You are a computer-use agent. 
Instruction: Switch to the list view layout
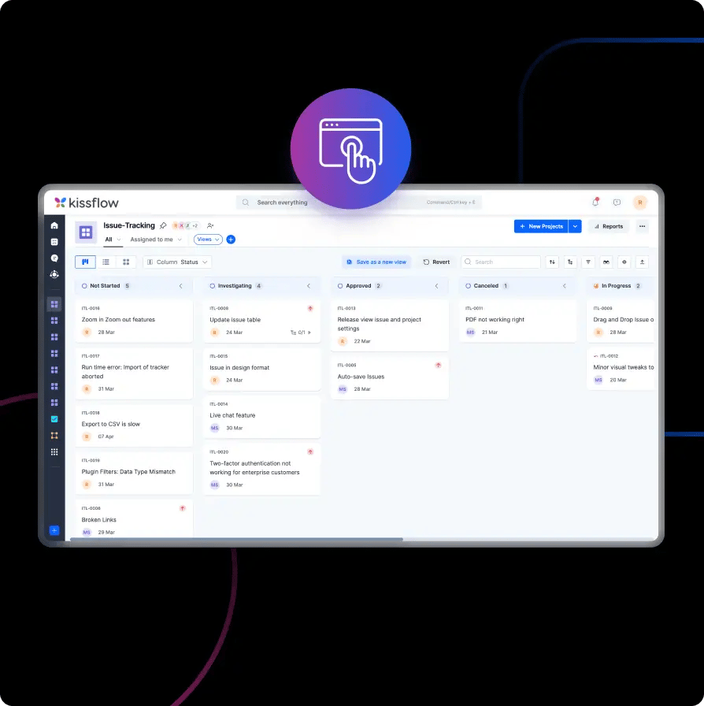tap(106, 262)
